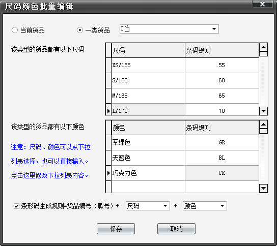Click barcode rule value 60

point(222,80)
